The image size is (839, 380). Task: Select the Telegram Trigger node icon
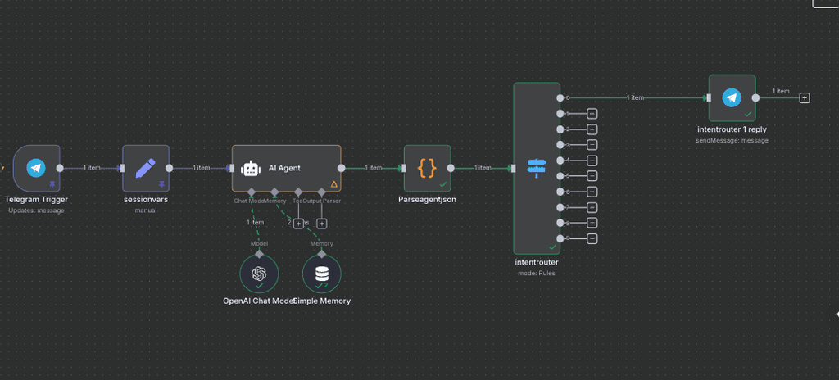[x=35, y=168]
